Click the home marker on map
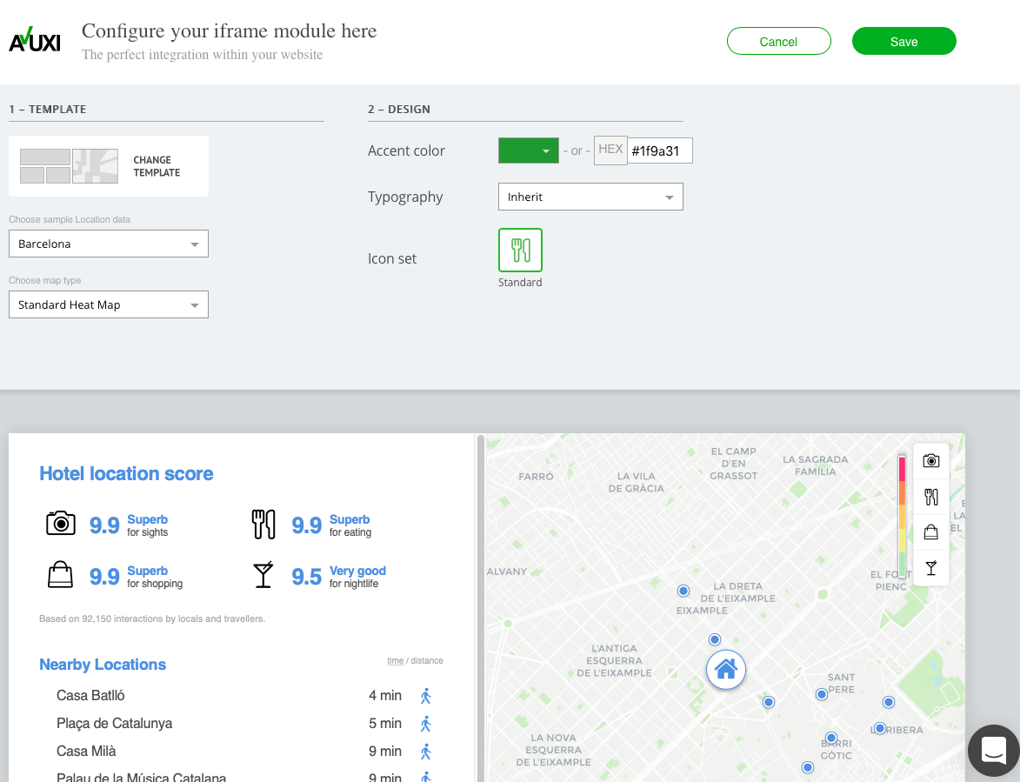 [x=726, y=670]
